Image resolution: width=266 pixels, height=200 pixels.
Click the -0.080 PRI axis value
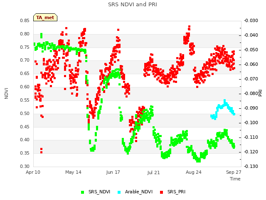pos(251,93)
